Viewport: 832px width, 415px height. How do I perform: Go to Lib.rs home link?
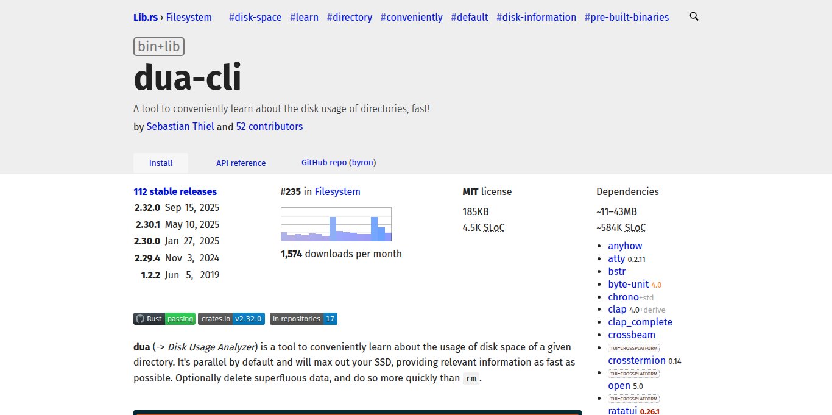[x=145, y=17]
